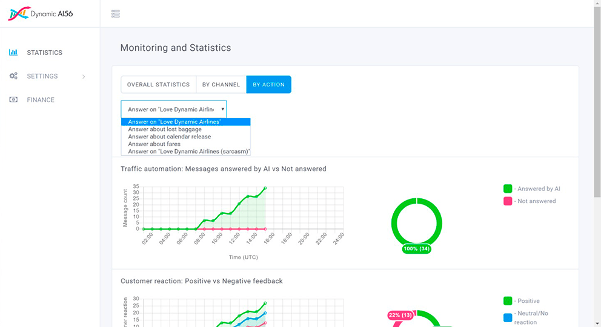Toggle the Answered by AI legend series
Viewport: 601px width, 327px height.
point(508,189)
